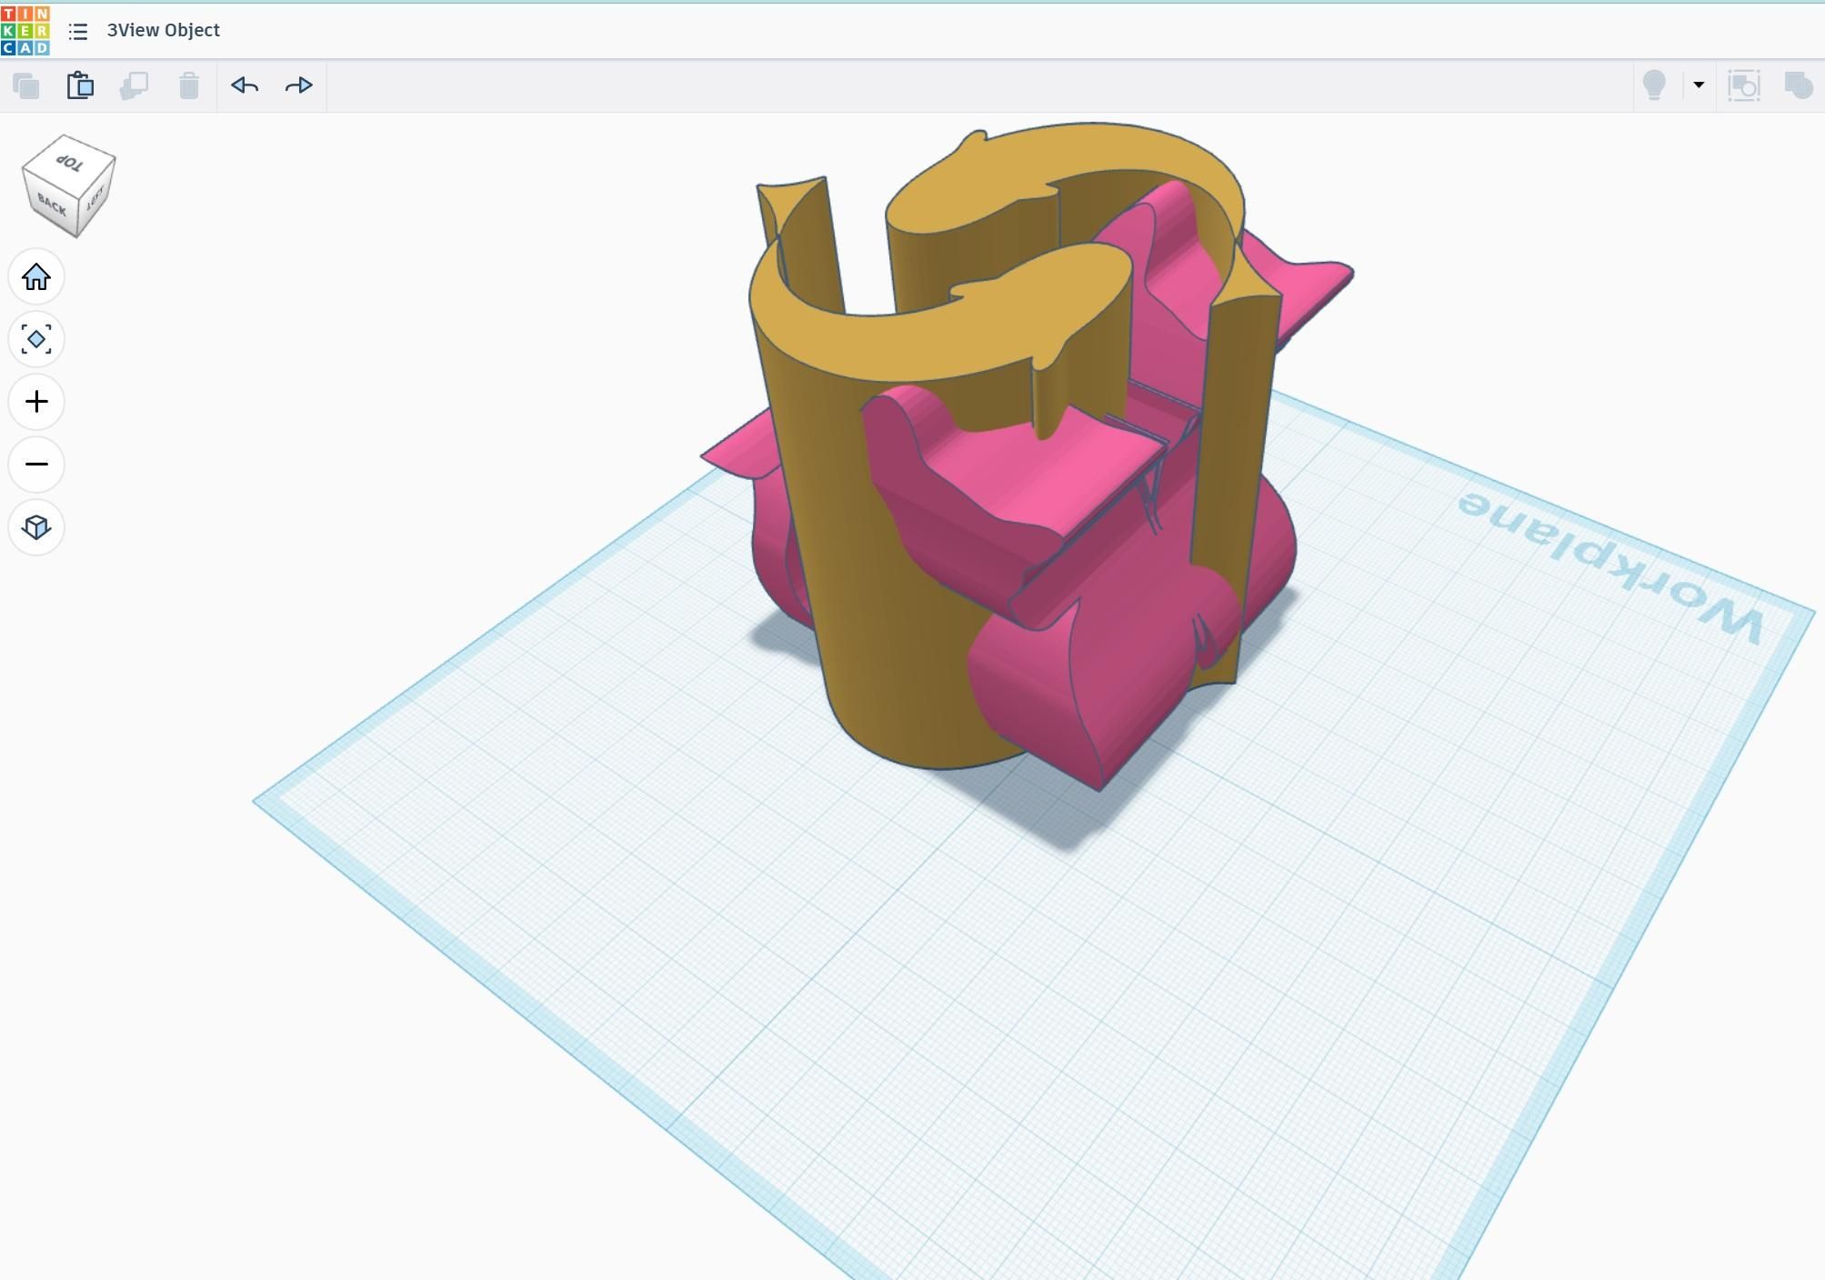Fit all shapes in view
The height and width of the screenshot is (1280, 1825).
pyautogui.click(x=36, y=339)
